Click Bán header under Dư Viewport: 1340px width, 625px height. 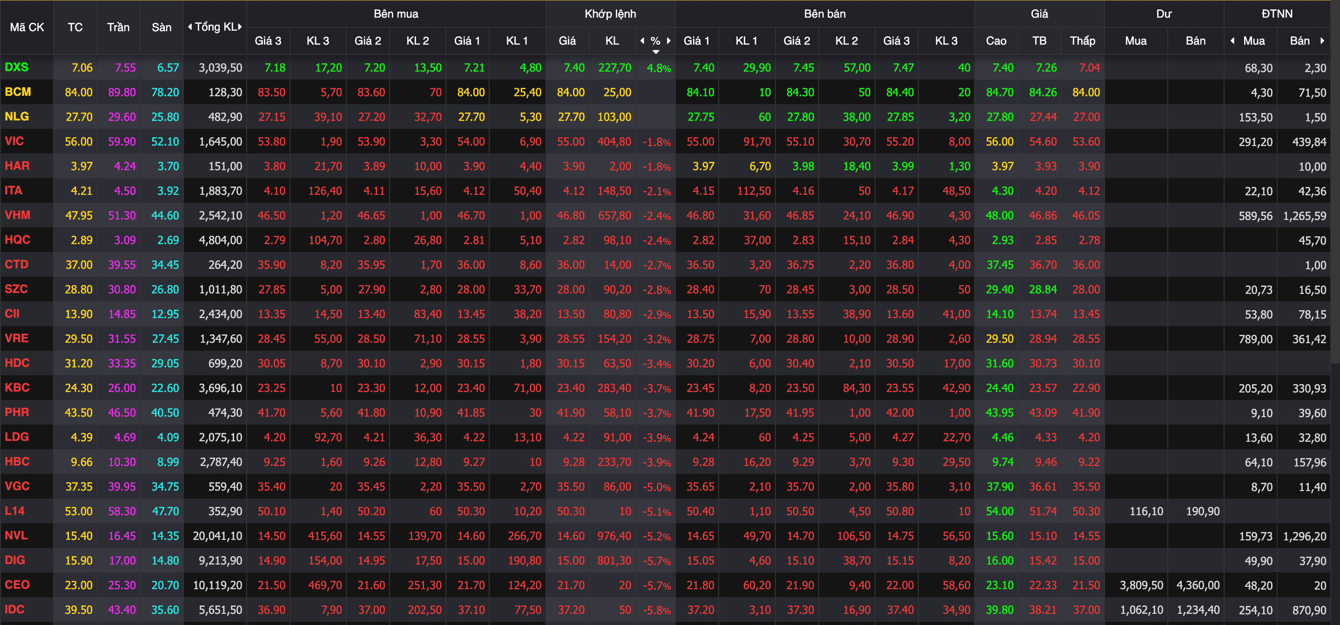tap(1195, 40)
